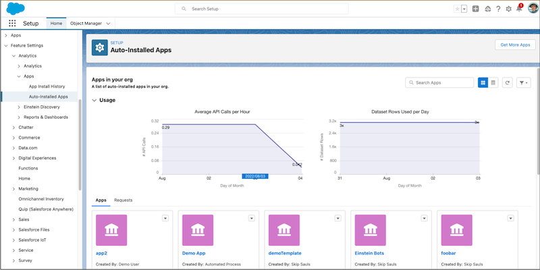The height and width of the screenshot is (270, 540).
Task: Collapse the Feature Settings tree node
Action: point(6,45)
